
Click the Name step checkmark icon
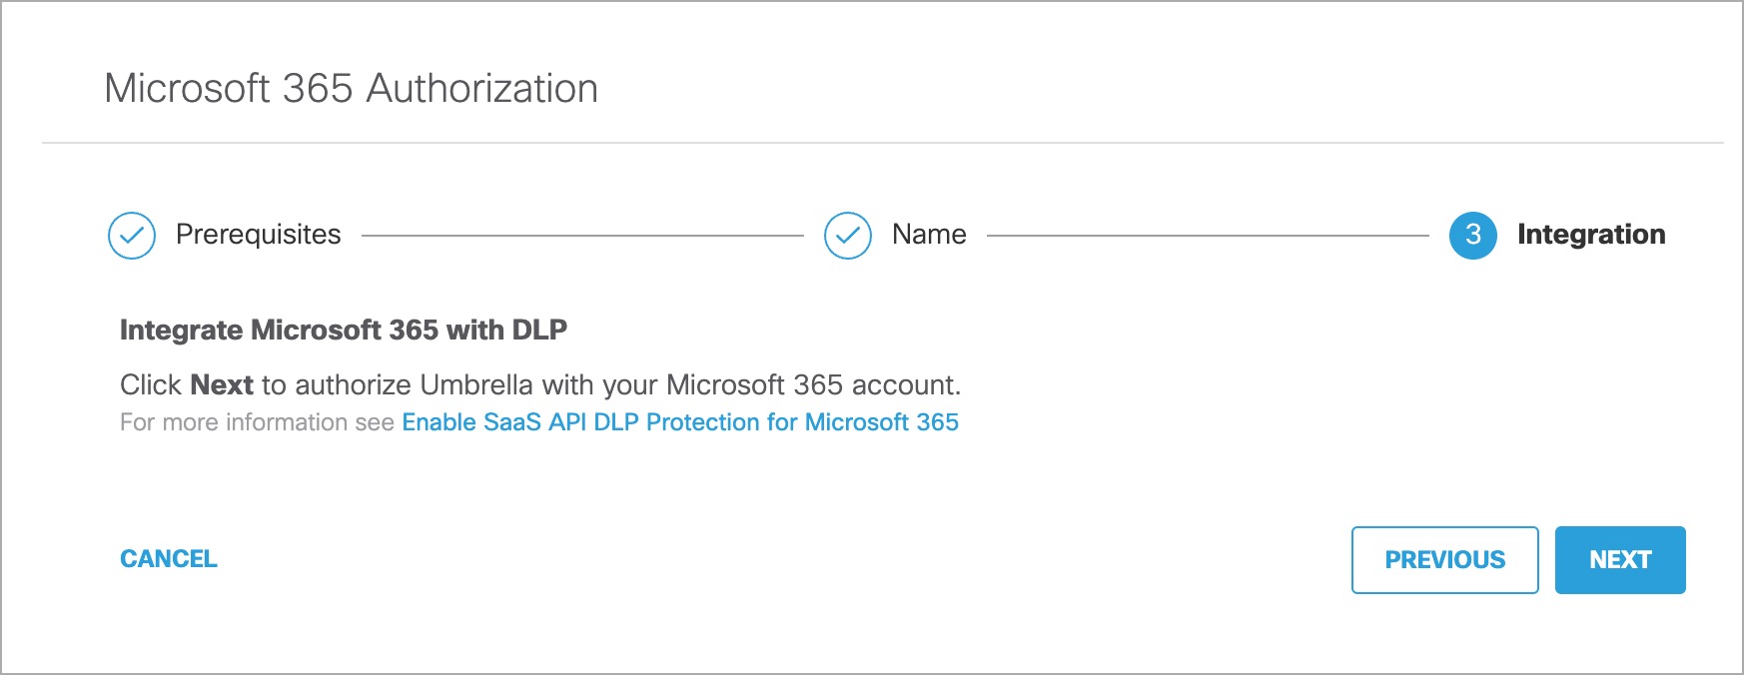click(848, 236)
